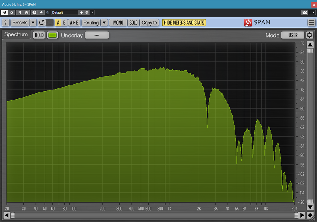Viewport: 317px width, 222px height.
Task: Open the Routing settings
Action: click(91, 23)
